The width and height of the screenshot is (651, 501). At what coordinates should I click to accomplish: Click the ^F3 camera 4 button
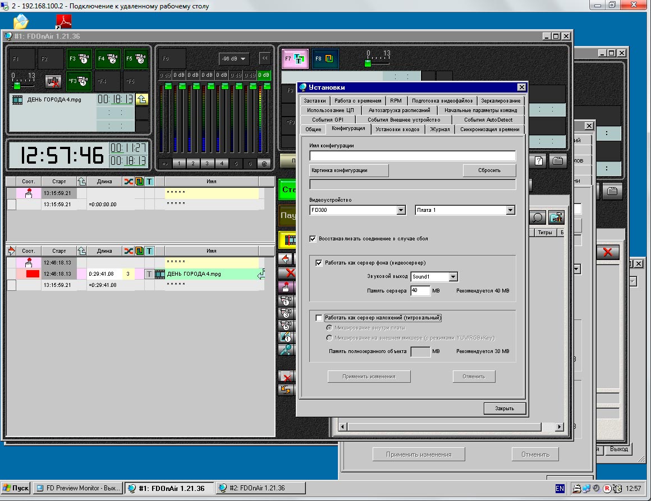click(79, 81)
